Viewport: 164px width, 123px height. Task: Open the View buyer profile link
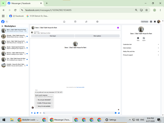80,87
